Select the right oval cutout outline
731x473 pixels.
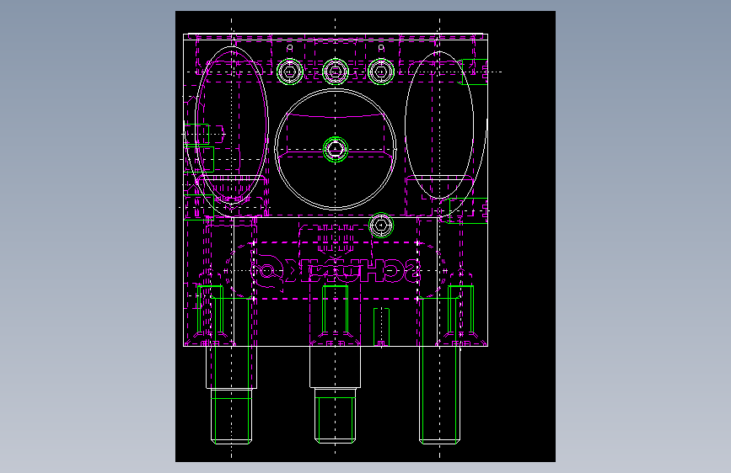(x=439, y=125)
